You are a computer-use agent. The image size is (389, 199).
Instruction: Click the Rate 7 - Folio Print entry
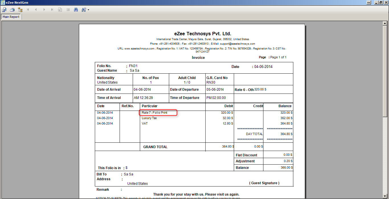point(155,113)
